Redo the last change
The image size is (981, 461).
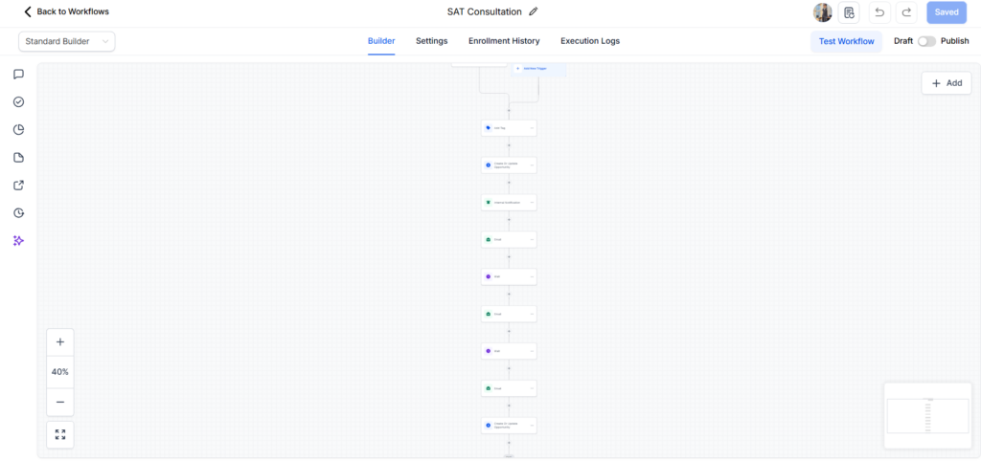(x=906, y=12)
